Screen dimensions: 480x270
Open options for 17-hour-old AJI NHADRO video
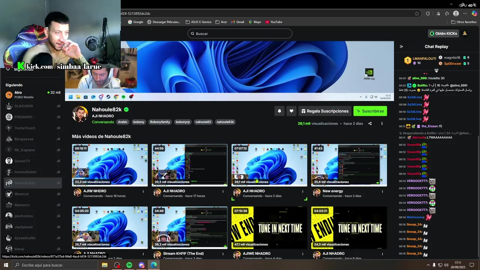(223, 191)
